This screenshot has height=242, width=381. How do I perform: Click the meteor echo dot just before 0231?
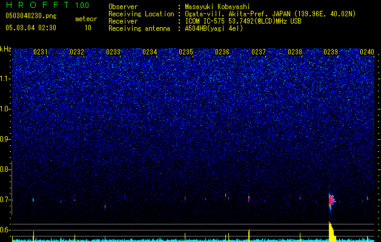coord(33,200)
